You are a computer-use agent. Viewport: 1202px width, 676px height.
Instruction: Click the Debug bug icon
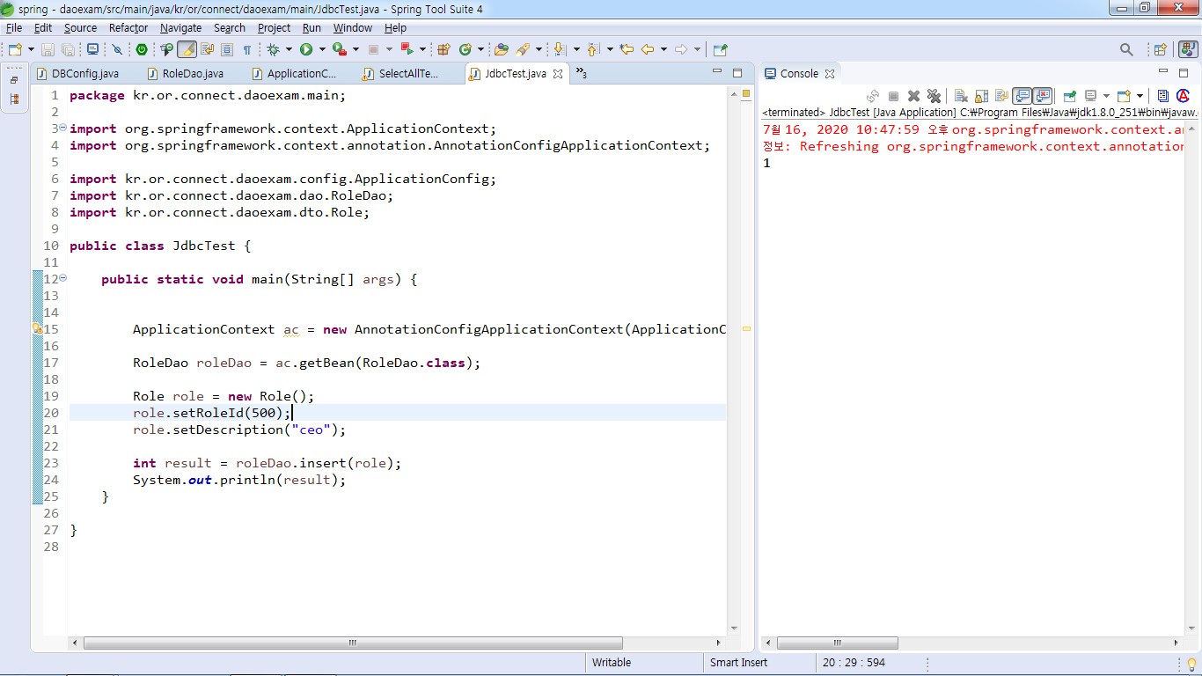click(273, 49)
